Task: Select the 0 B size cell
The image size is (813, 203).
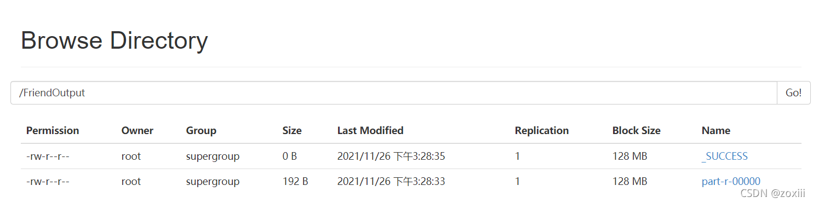Action: 290,156
